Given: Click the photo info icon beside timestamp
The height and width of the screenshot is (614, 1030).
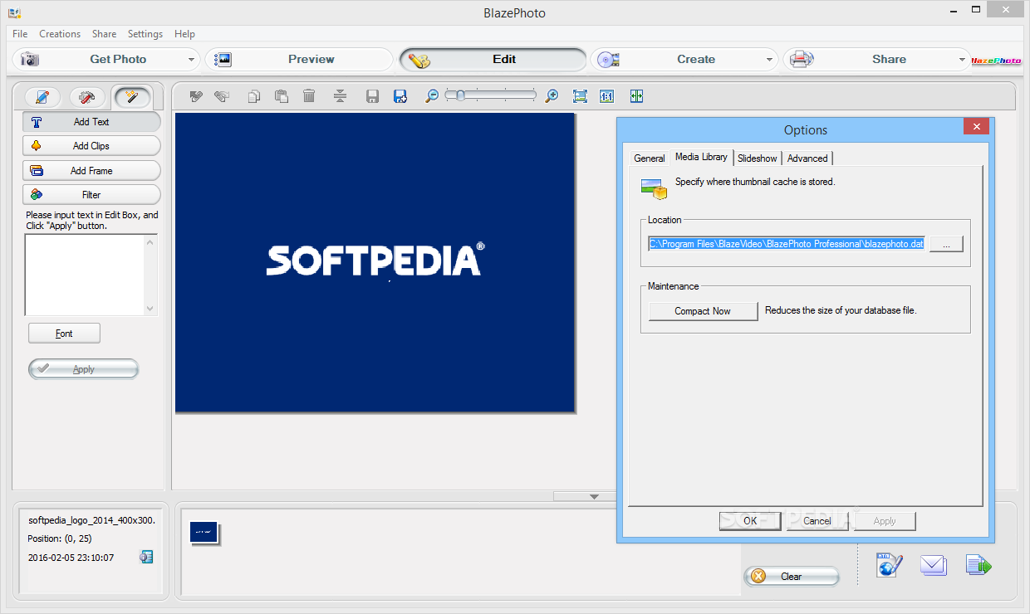Looking at the screenshot, I should click(146, 557).
